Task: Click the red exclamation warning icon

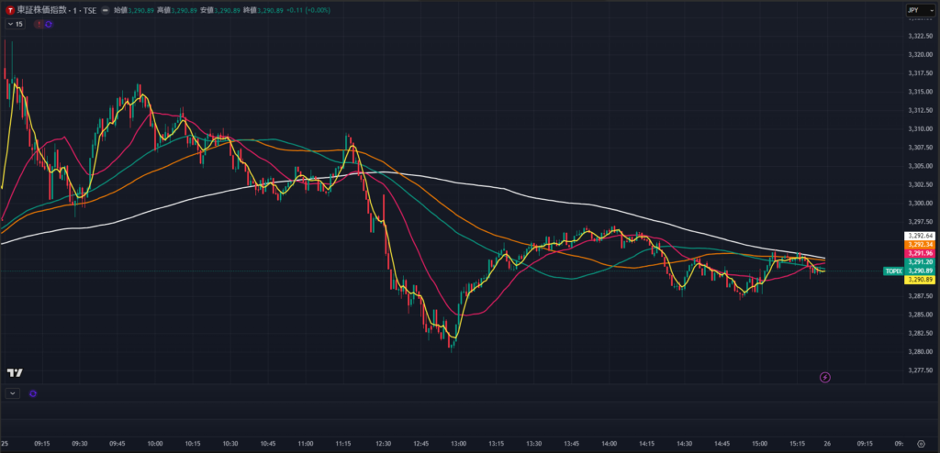Action: pos(38,24)
